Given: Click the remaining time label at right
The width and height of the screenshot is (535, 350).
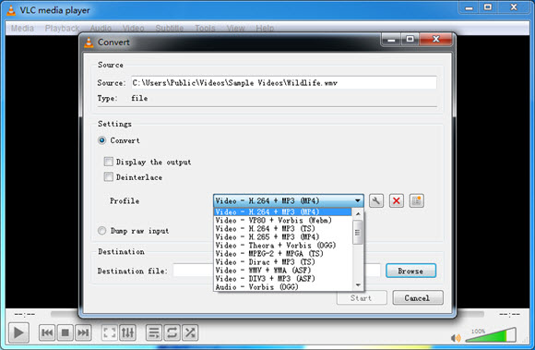Looking at the screenshot, I should click(509, 314).
